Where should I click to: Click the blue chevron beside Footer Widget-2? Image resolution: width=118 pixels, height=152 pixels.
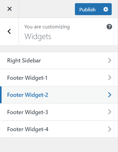[x=110, y=95]
